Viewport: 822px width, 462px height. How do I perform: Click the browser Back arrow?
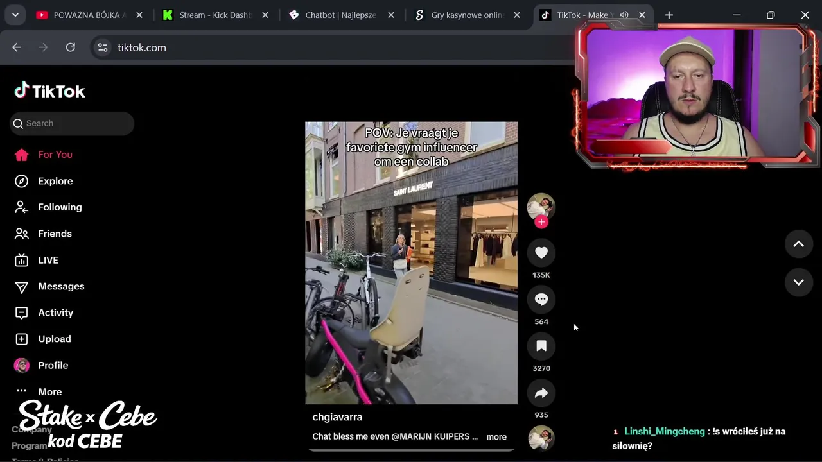17,47
